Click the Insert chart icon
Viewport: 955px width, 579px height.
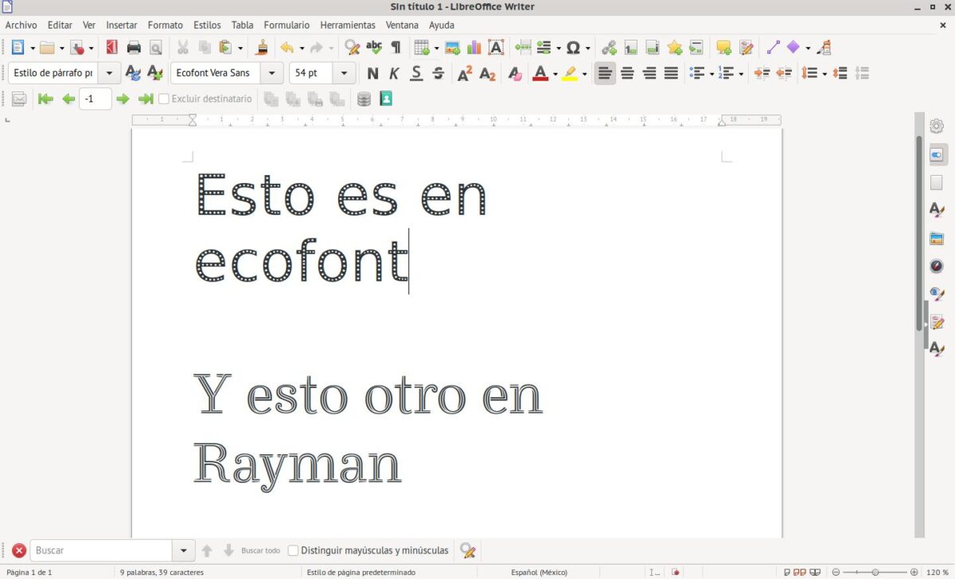coord(474,48)
